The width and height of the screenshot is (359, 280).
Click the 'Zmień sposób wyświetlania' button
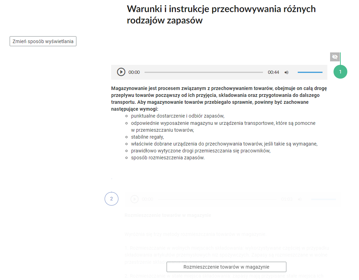pyautogui.click(x=43, y=41)
